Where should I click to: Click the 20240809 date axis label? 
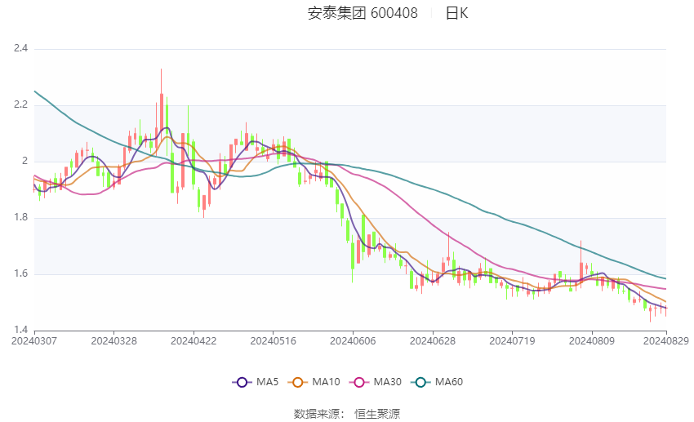tap(592, 341)
